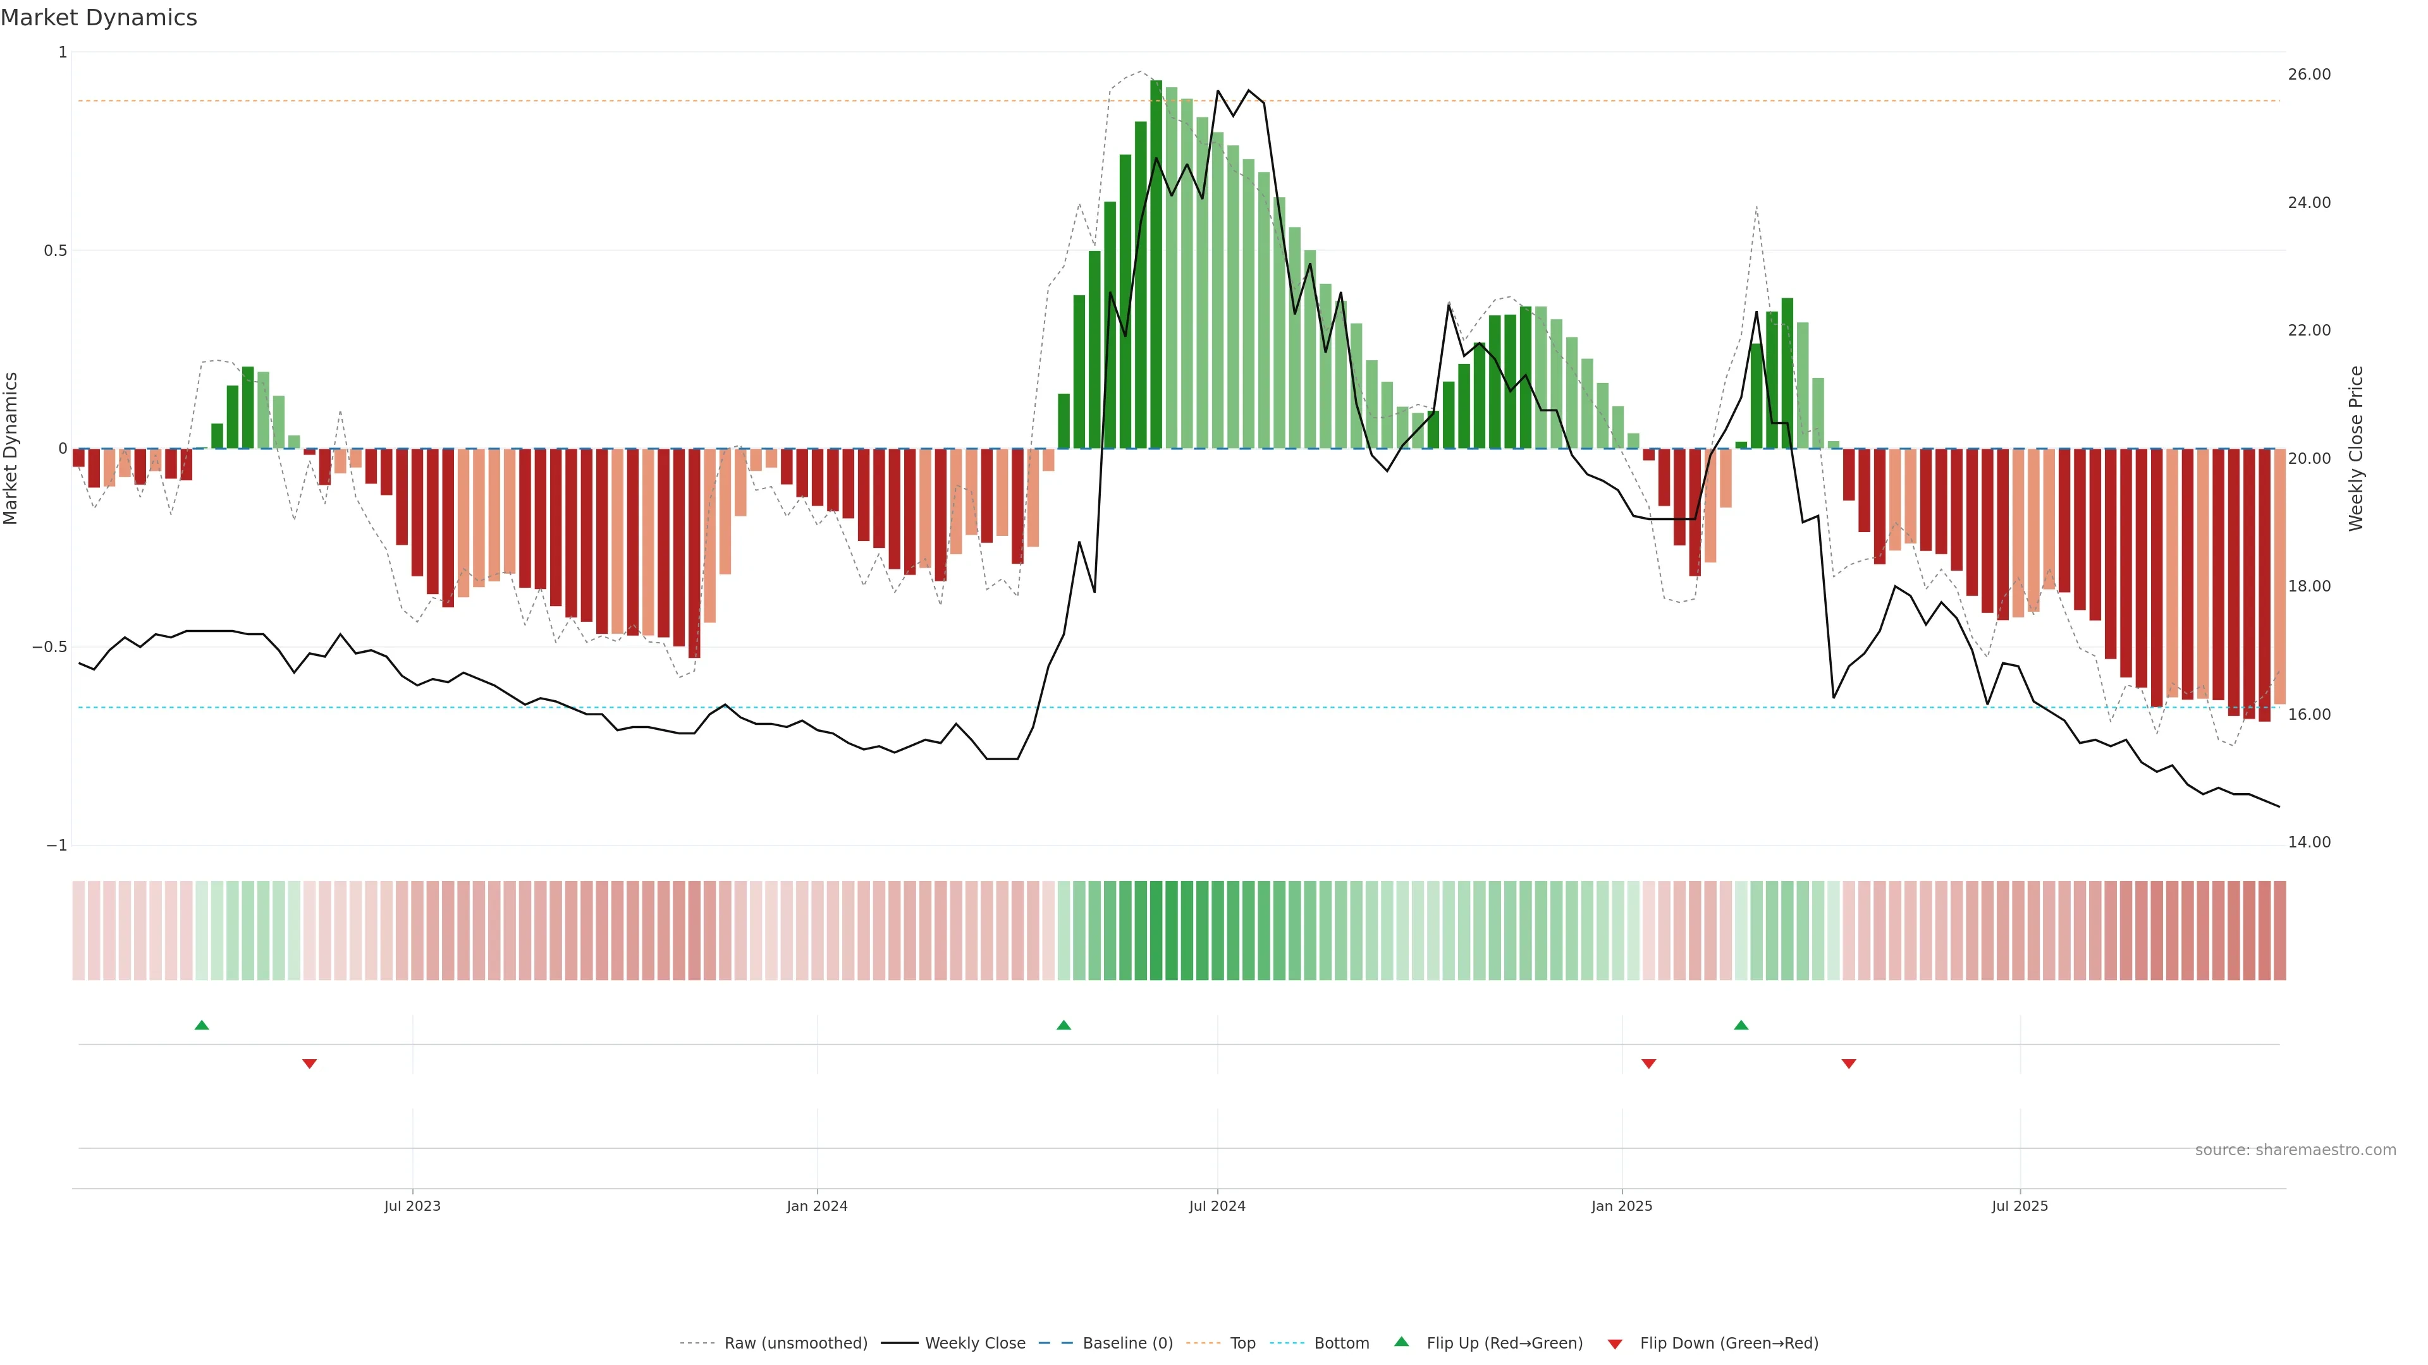2428x1365 pixels.
Task: Click the Weekly Close Price axis title
Action: click(x=2355, y=449)
